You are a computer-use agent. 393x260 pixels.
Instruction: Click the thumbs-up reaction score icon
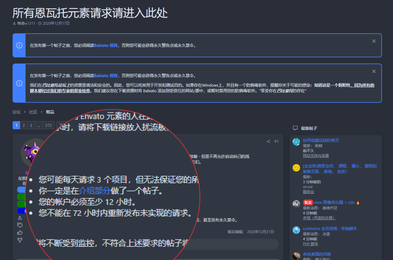point(20,233)
